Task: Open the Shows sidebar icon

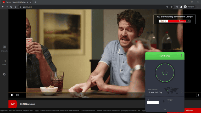Action: point(4,62)
